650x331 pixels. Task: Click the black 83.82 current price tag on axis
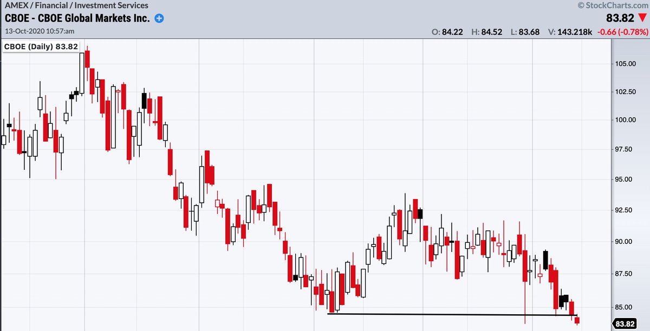coord(623,323)
